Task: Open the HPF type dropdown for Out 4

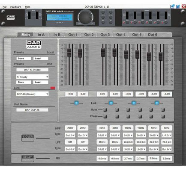Action: [x=141, y=135]
